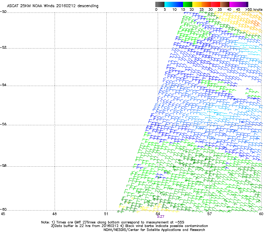Click the '60' longitude axis label
Screen dimensions: 264x232
[x=261, y=214]
